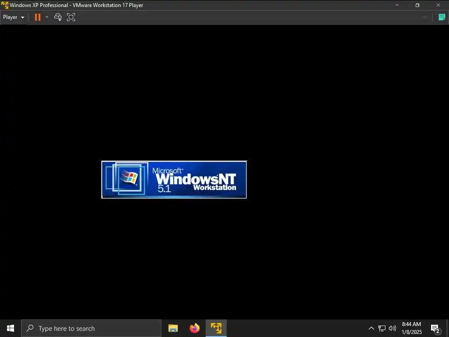Launch Firefox from the taskbar
Screen dimensions: 449x337
(195, 328)
